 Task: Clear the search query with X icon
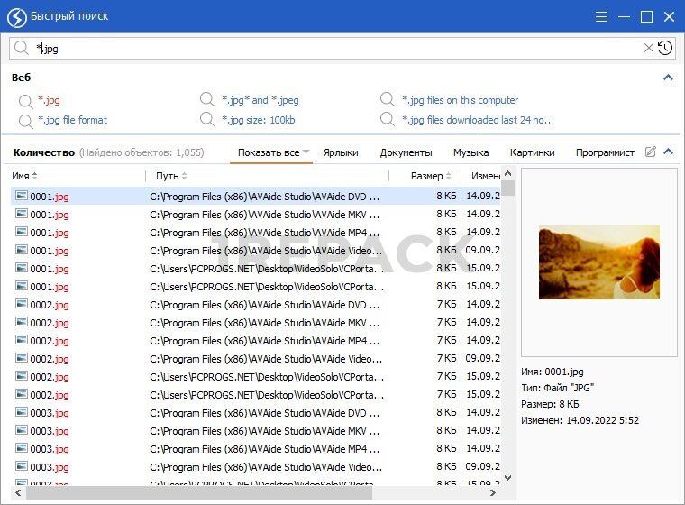pyautogui.click(x=648, y=49)
